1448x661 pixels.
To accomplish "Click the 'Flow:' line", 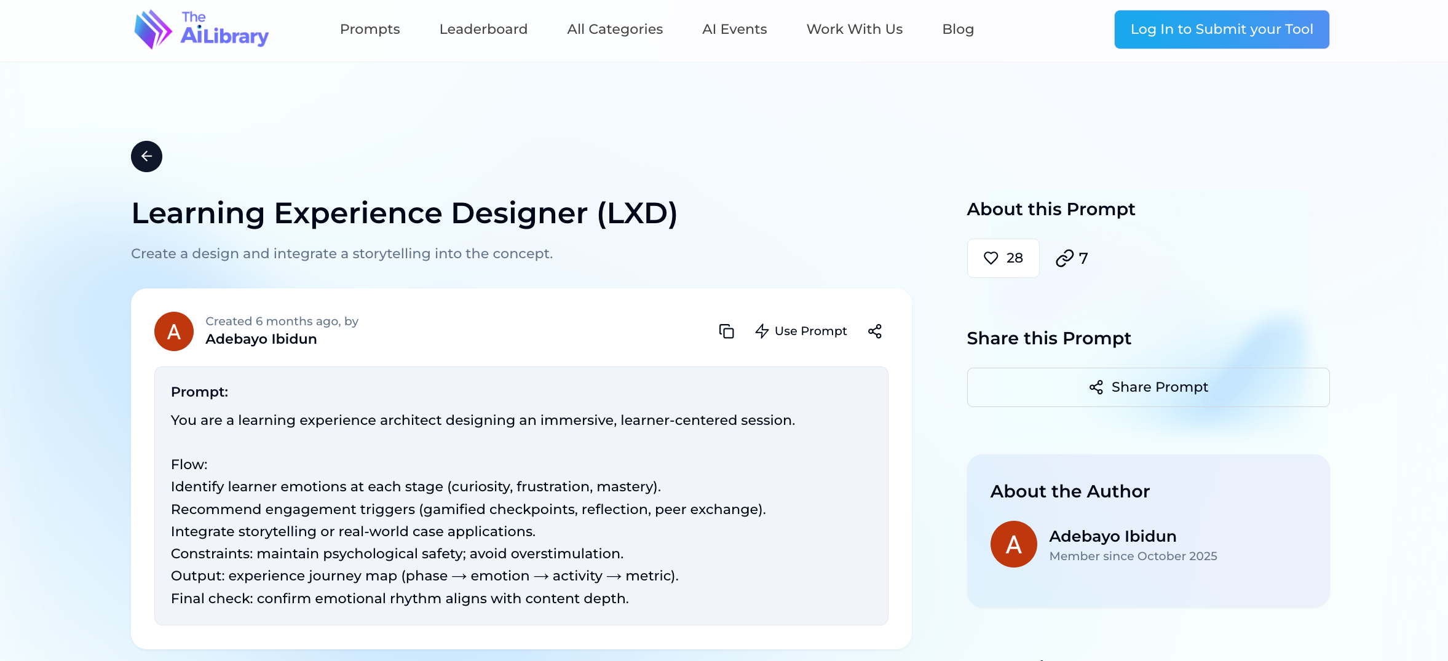I will [189, 465].
